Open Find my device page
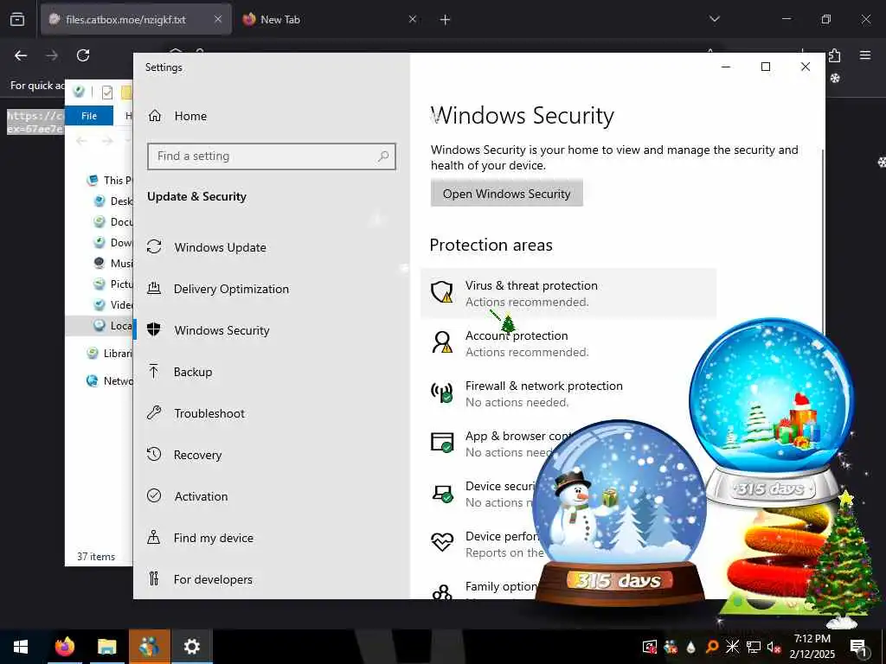Image resolution: width=886 pixels, height=664 pixels. click(200, 538)
